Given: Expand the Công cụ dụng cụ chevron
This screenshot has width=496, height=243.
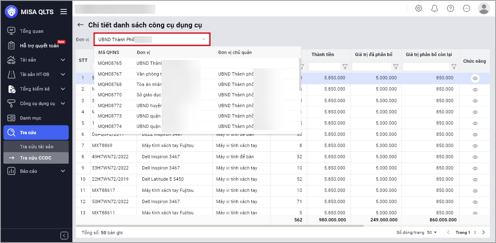Looking at the screenshot, I should 63,103.
